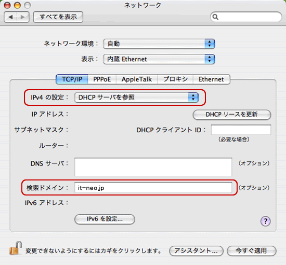Screen dimensions: 286x265
Task: Switch to the AppleTalk tab
Action: (x=137, y=79)
